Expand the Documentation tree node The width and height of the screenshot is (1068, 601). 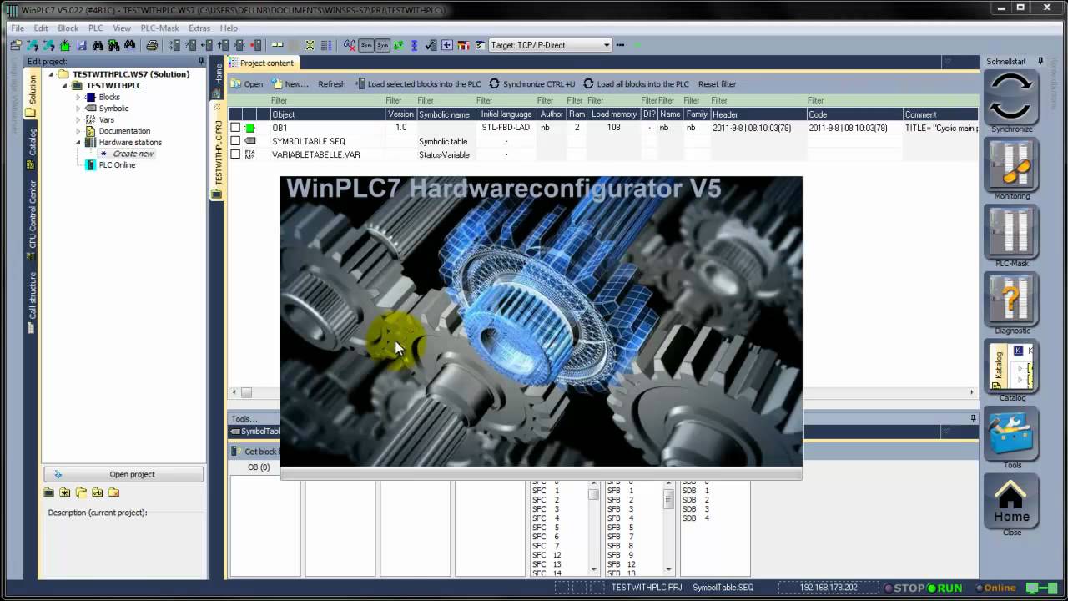point(78,131)
